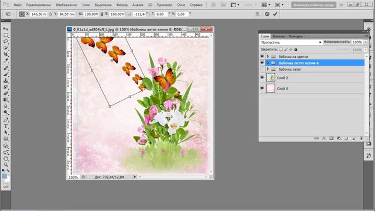Select the Hand tool
This screenshot has width=375, height=211.
tap(6, 158)
